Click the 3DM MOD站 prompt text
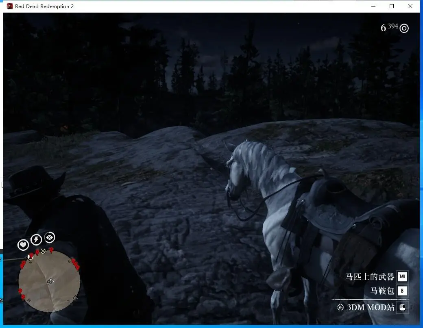 [x=371, y=307]
